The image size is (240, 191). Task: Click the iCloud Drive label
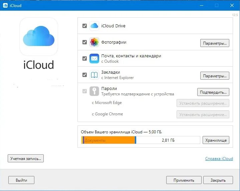click(113, 26)
